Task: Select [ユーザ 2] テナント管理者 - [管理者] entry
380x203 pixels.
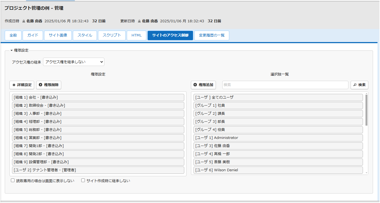Action: 98,170
